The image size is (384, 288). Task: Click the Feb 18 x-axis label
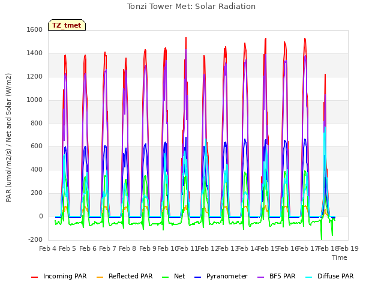328,248
